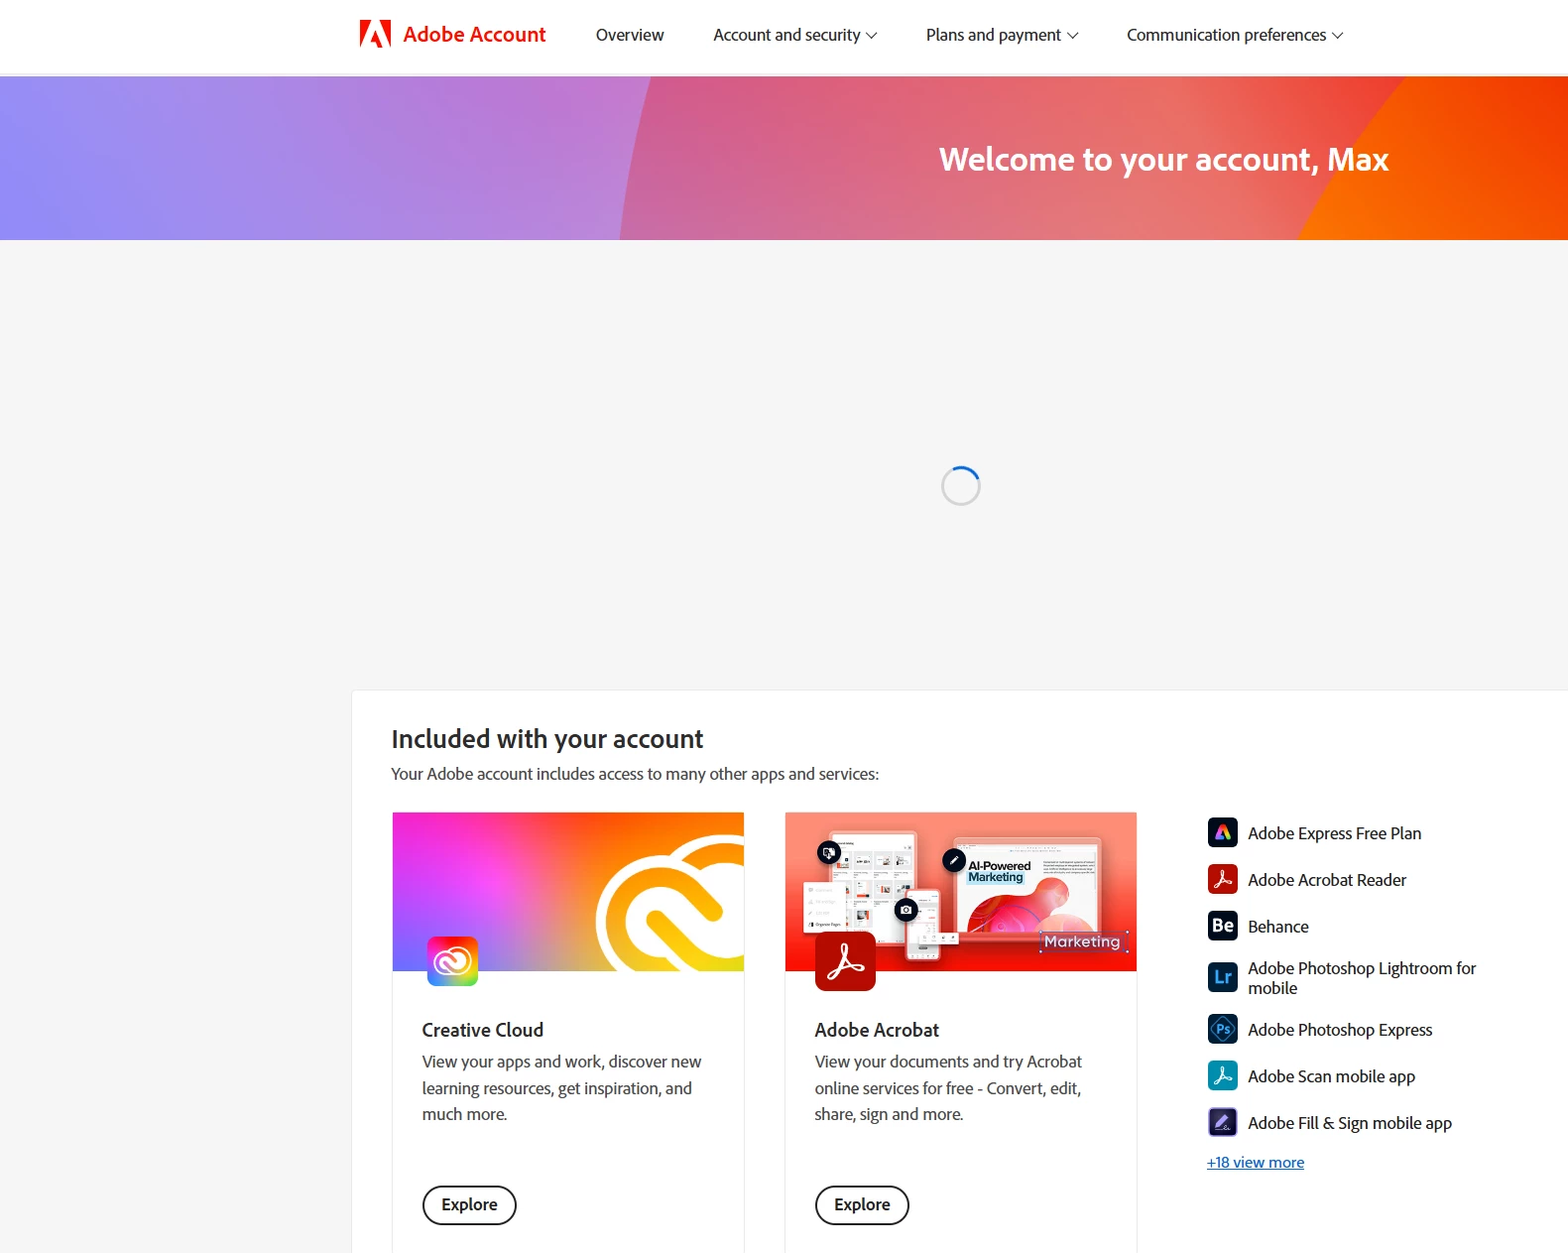
Task: Click the pencil edit badge in Acrobat banner
Action: 953,860
